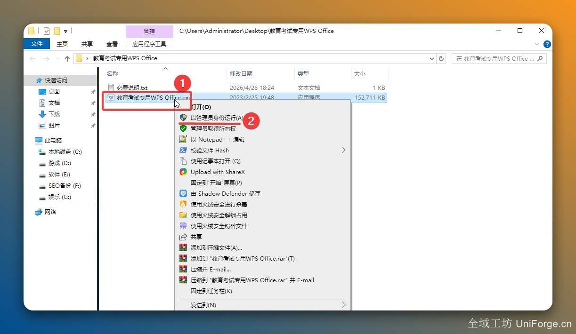Click the Notepad icon beside 使用记事本打开
This screenshot has width=576, height=334.
tap(183, 161)
